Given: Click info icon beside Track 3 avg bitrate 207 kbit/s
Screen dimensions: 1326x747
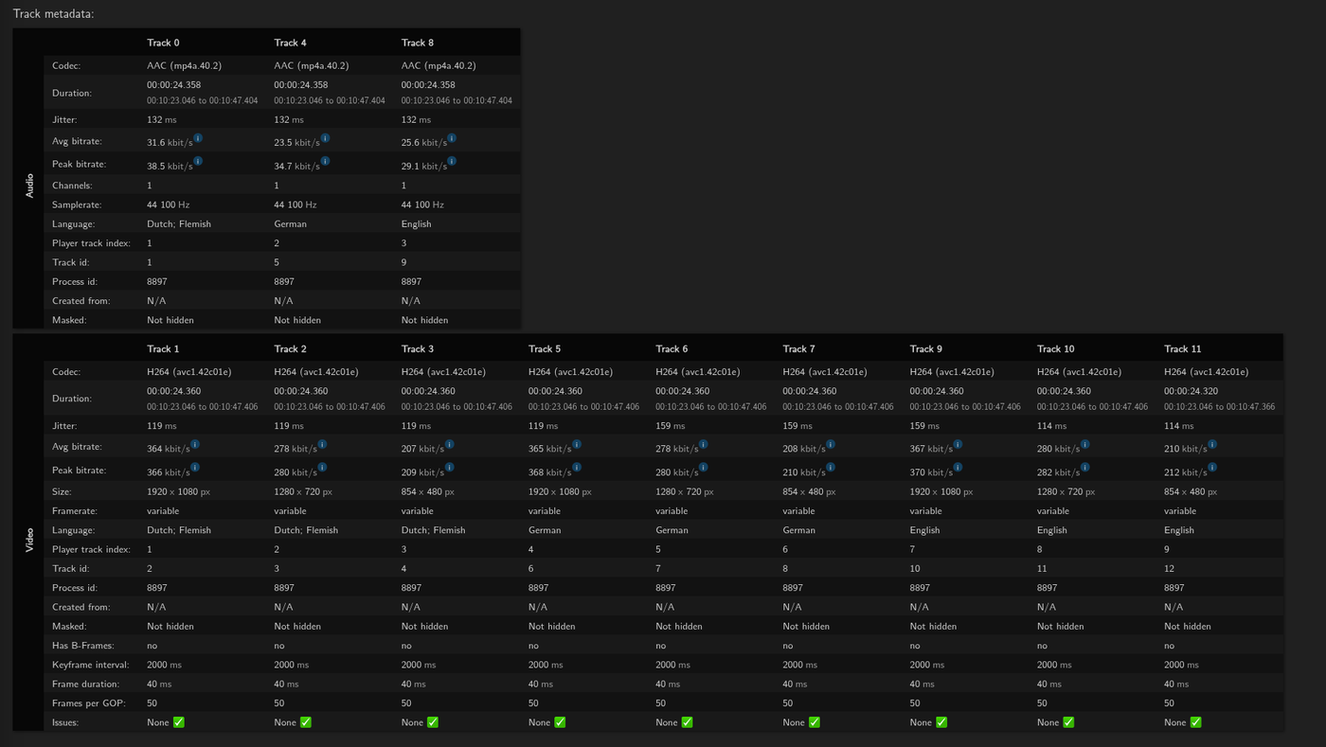Looking at the screenshot, I should 449,444.
